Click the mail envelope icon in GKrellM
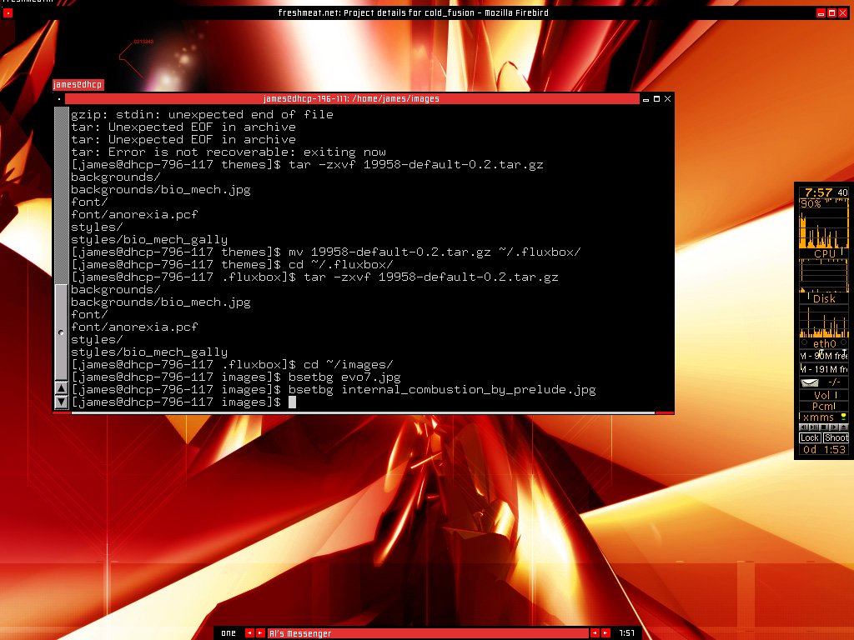The width and height of the screenshot is (854, 640). (x=810, y=382)
